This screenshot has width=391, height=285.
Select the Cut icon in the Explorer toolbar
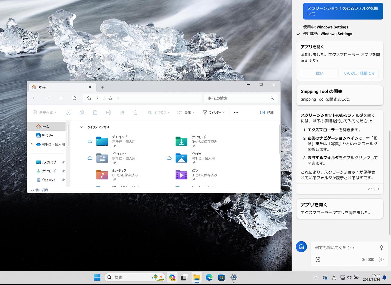(68, 112)
